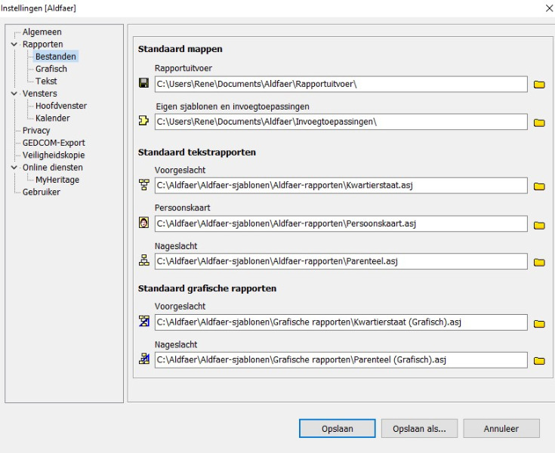
Task: Click the Opslaan als... button
Action: [x=419, y=428]
